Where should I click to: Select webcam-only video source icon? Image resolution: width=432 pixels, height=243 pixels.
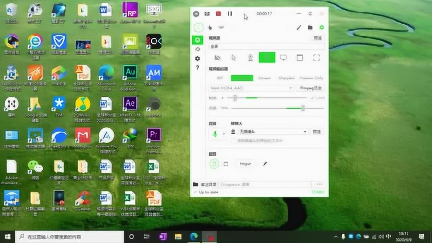(251, 57)
